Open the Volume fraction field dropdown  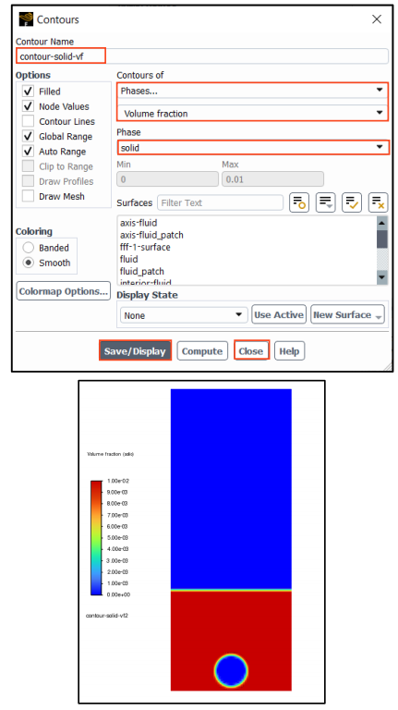tap(252, 113)
